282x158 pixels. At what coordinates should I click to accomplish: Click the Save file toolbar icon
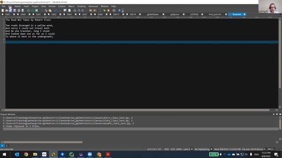(x=11, y=11)
